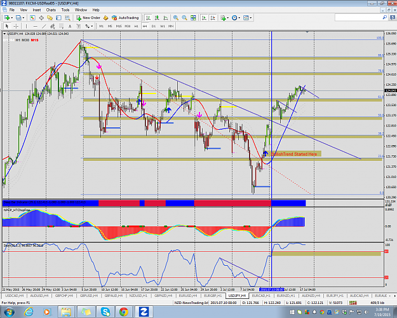Expand the New Chart dropdown arrow
The width and height of the screenshot is (397, 318).
tap(11, 18)
